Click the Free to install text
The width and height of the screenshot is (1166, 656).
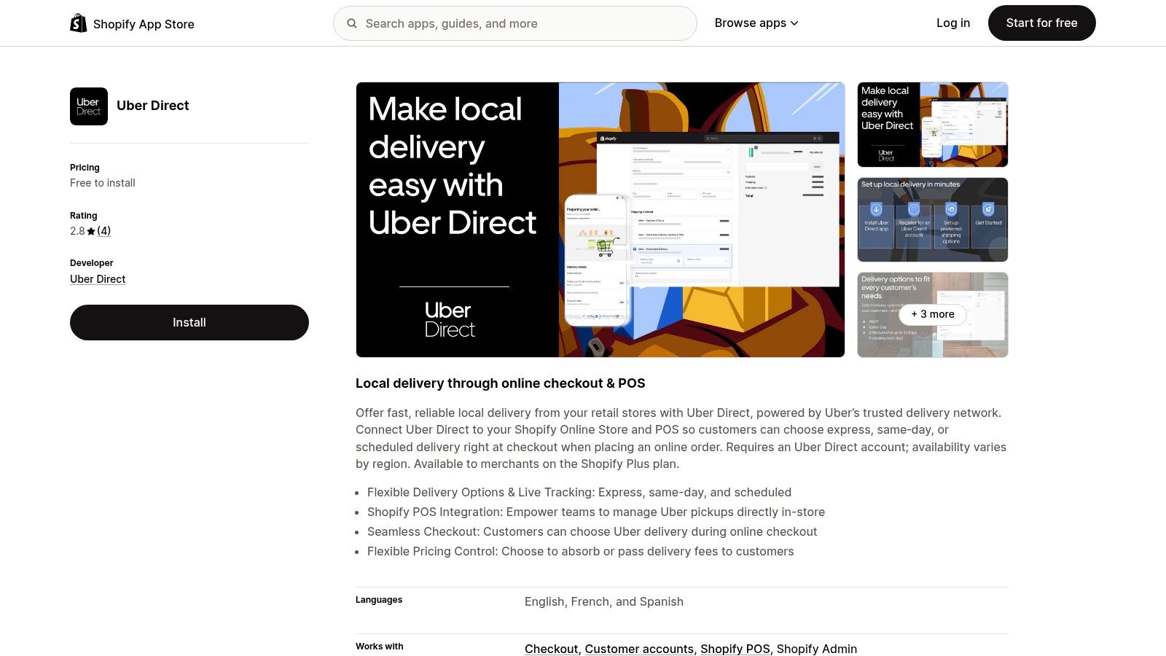click(x=103, y=183)
